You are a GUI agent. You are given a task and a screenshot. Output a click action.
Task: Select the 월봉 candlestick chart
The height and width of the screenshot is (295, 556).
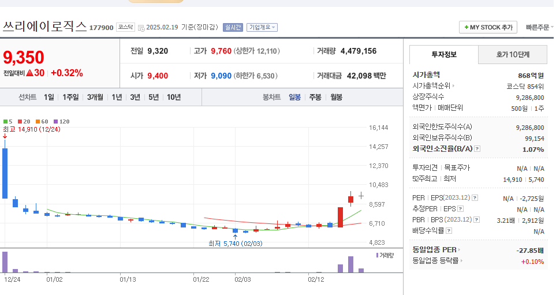pos(336,97)
